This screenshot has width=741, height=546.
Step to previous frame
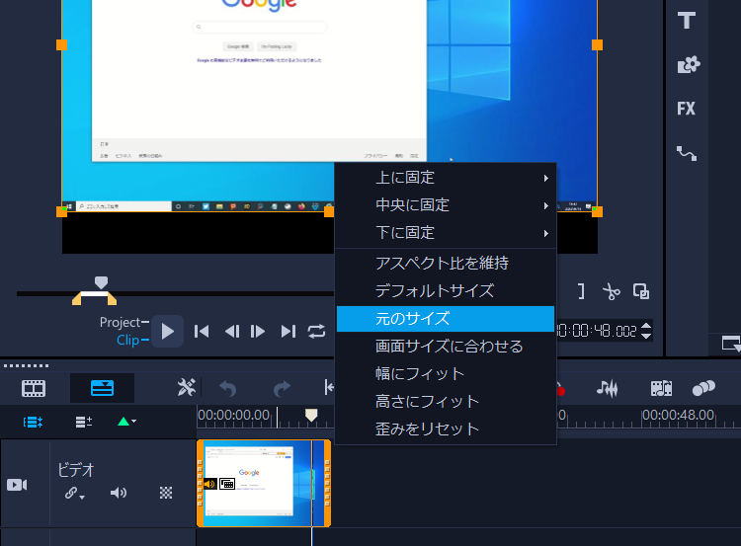click(231, 331)
